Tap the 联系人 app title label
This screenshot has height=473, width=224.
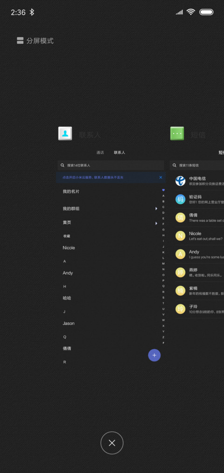pos(90,135)
